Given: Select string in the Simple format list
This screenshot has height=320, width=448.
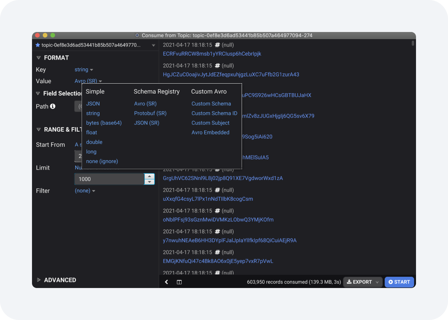Looking at the screenshot, I should [x=93, y=114].
